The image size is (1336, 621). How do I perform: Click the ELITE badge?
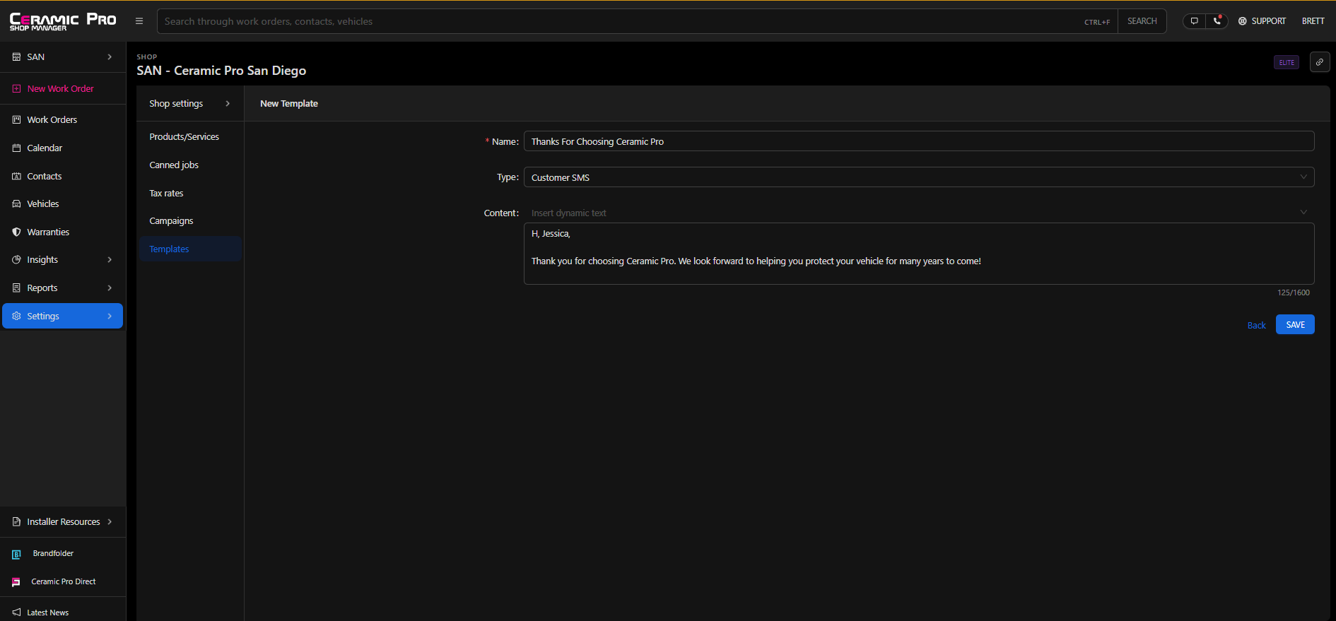point(1287,62)
